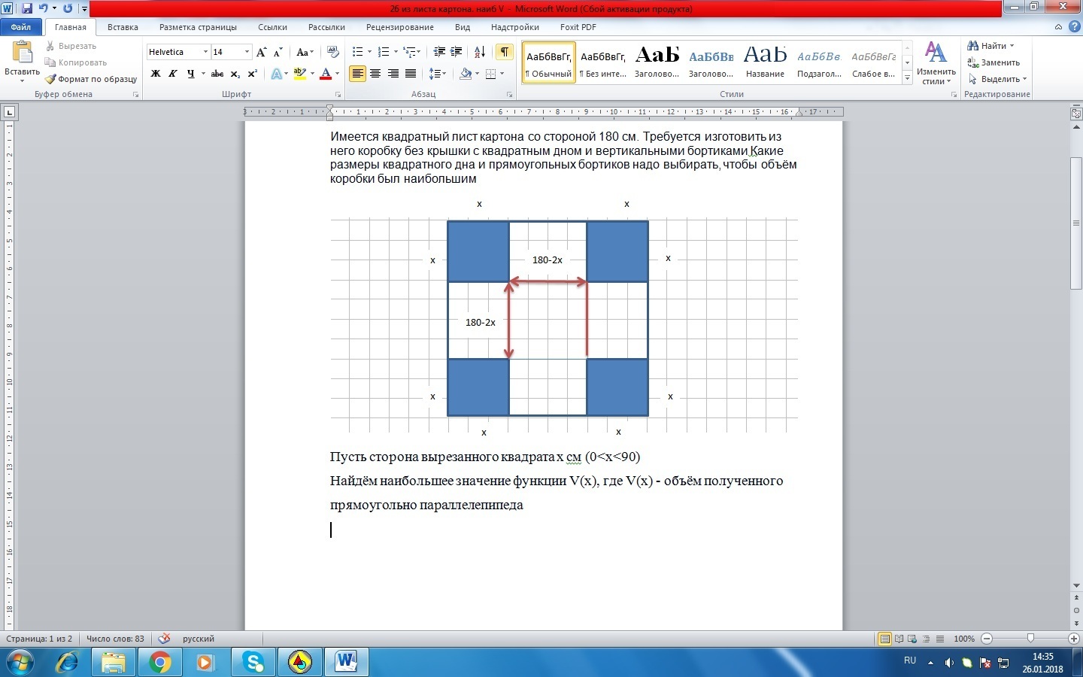1083x677 pixels.
Task: Open the font name Helvetica dropdown
Action: tap(205, 52)
